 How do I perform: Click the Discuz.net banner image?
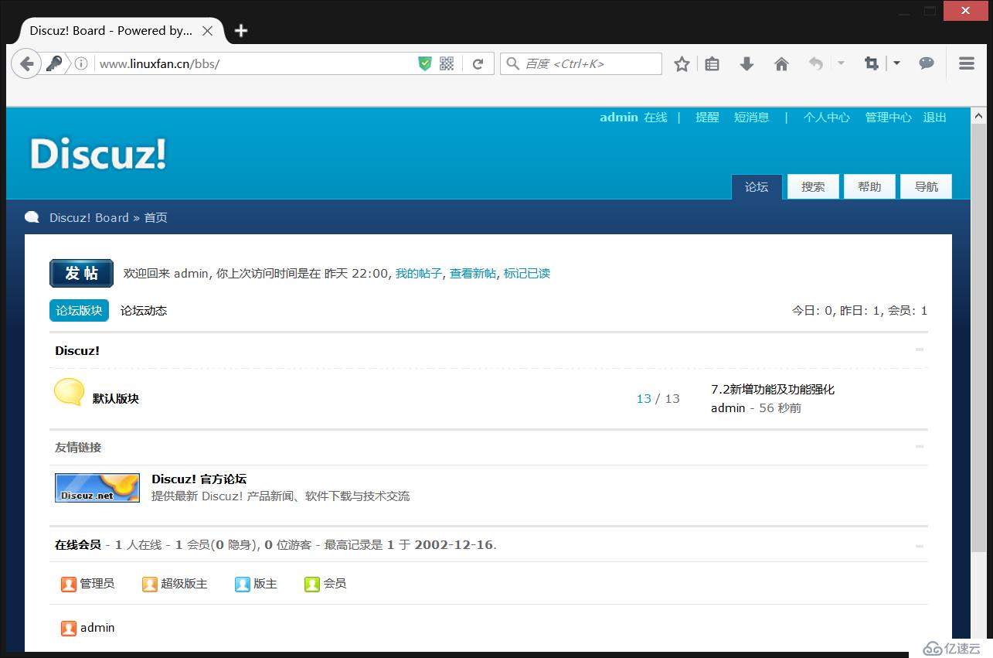[97, 488]
